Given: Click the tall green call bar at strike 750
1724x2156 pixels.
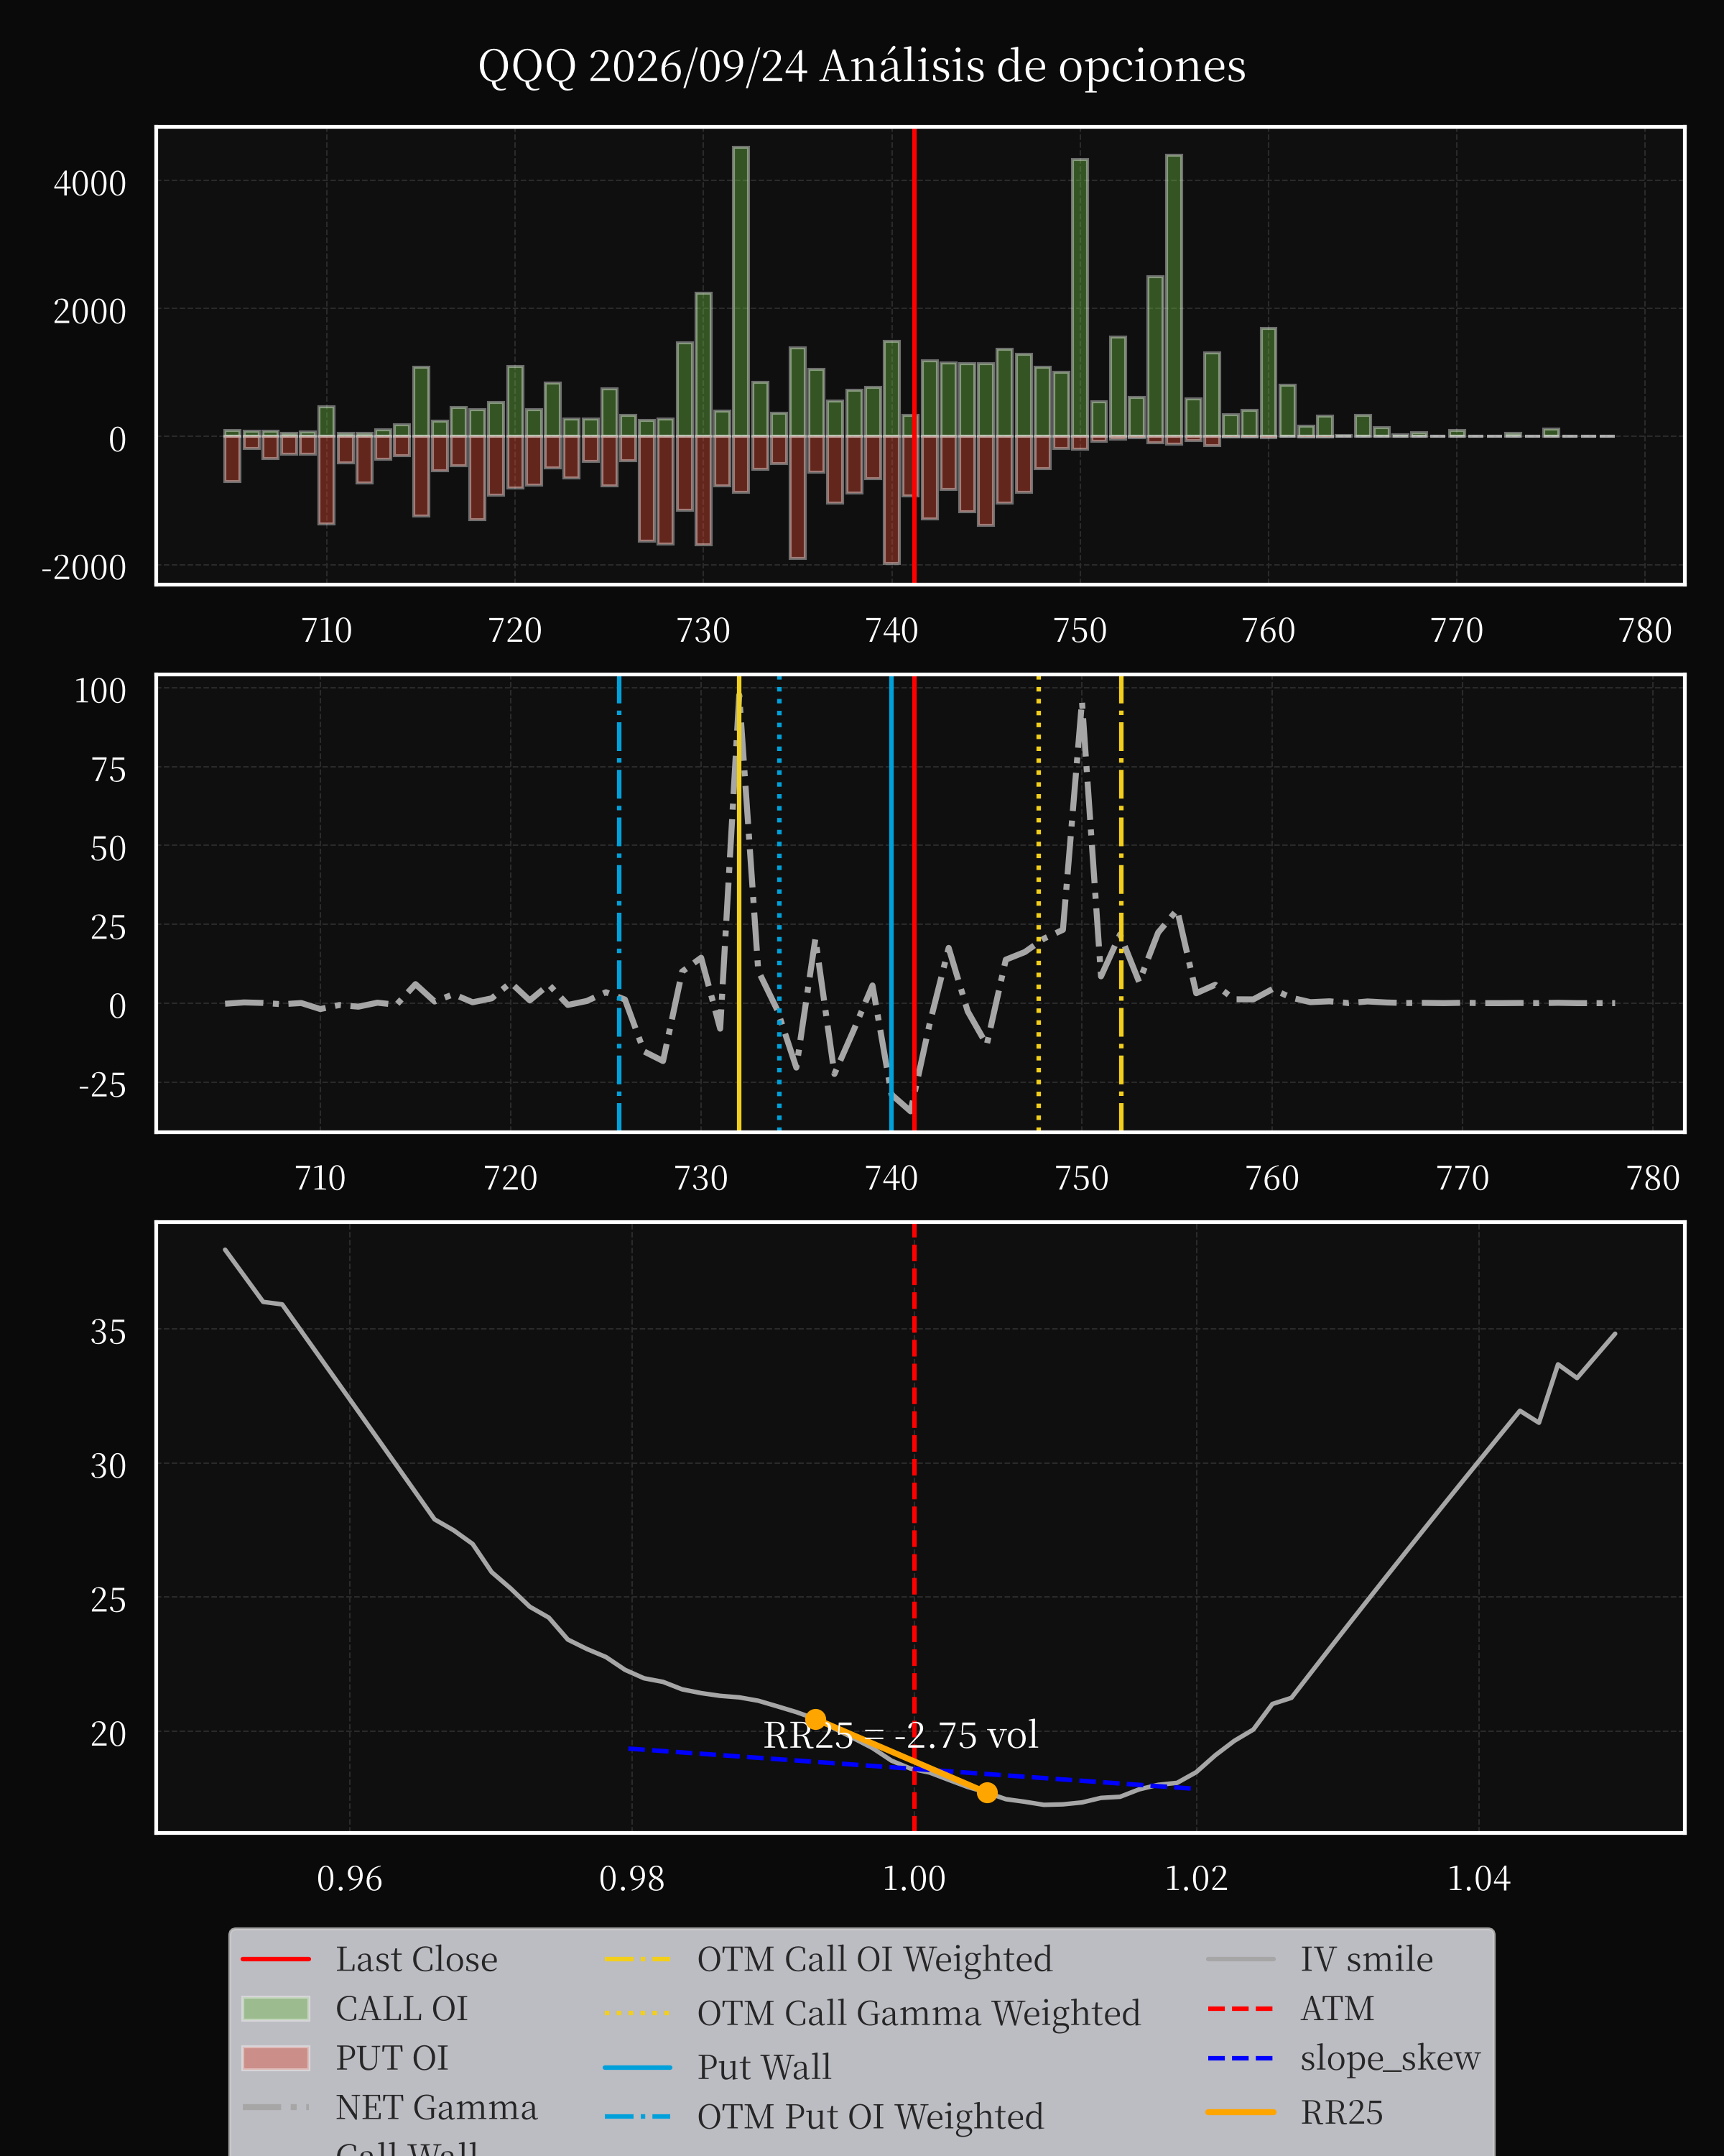Looking at the screenshot, I should pos(1080,298).
